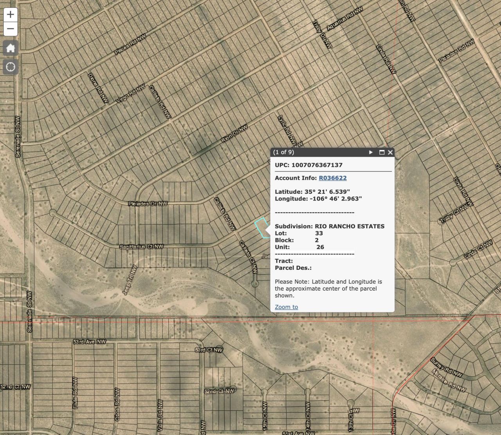Click the Virgo Rd NW label
Screen dimensions: 501x435
tap(130, 94)
